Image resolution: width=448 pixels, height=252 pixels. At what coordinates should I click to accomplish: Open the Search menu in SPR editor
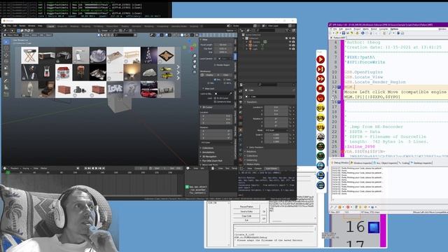(349, 29)
